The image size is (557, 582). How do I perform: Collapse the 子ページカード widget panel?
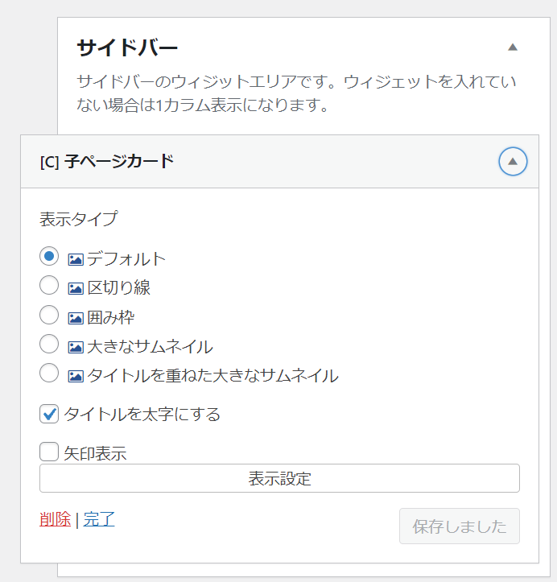(x=513, y=162)
